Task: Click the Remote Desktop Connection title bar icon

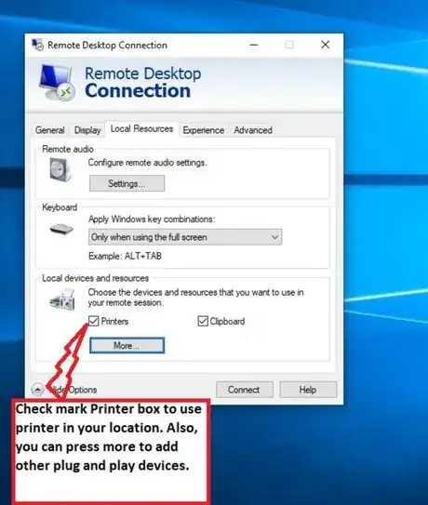Action: click(37, 45)
